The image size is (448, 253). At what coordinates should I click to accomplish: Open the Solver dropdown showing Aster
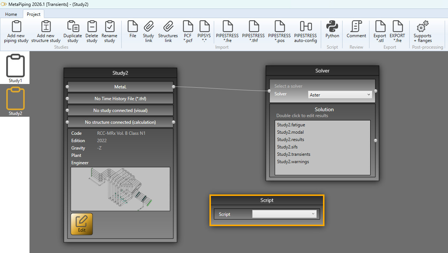click(340, 95)
